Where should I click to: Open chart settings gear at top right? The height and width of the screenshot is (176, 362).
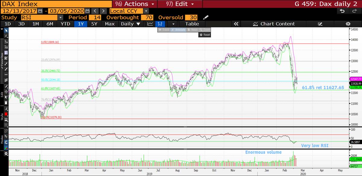348,24
